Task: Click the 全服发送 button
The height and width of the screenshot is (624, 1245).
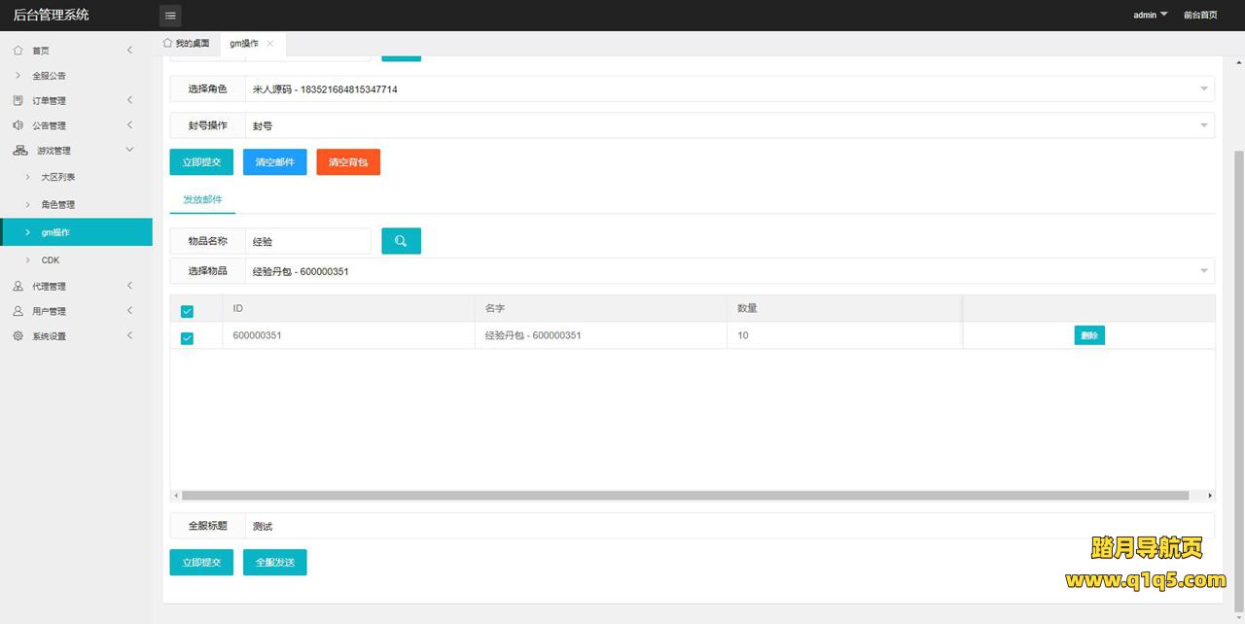Action: click(274, 563)
